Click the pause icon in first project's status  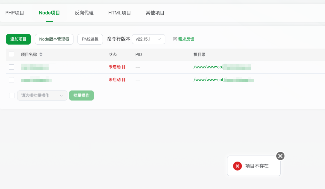(x=124, y=67)
